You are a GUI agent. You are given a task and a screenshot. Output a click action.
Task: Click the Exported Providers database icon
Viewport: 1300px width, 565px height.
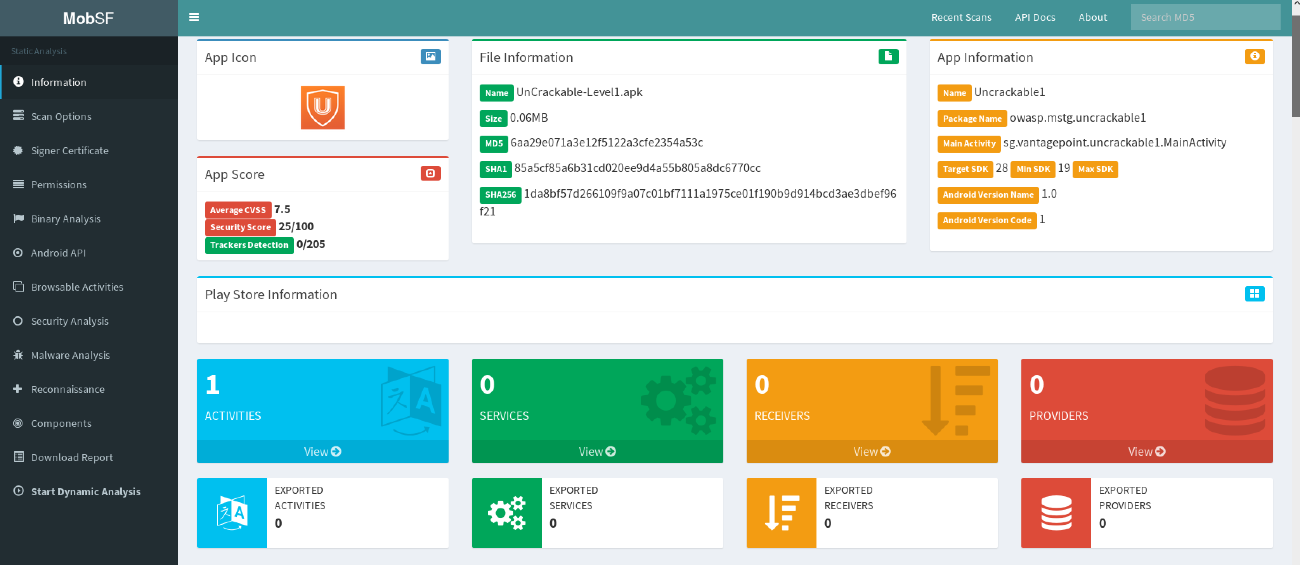tap(1056, 513)
